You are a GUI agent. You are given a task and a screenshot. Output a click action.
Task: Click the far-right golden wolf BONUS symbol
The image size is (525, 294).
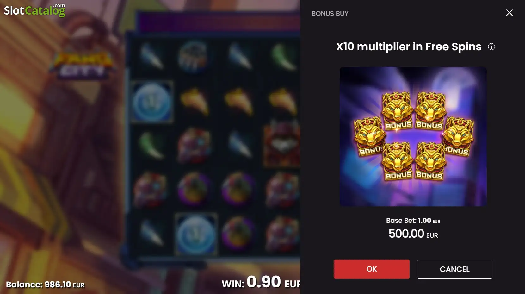pyautogui.click(x=458, y=136)
